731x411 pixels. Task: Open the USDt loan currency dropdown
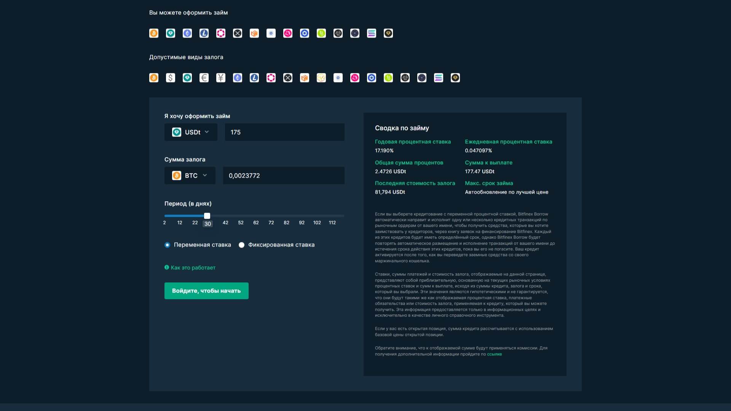click(191, 132)
